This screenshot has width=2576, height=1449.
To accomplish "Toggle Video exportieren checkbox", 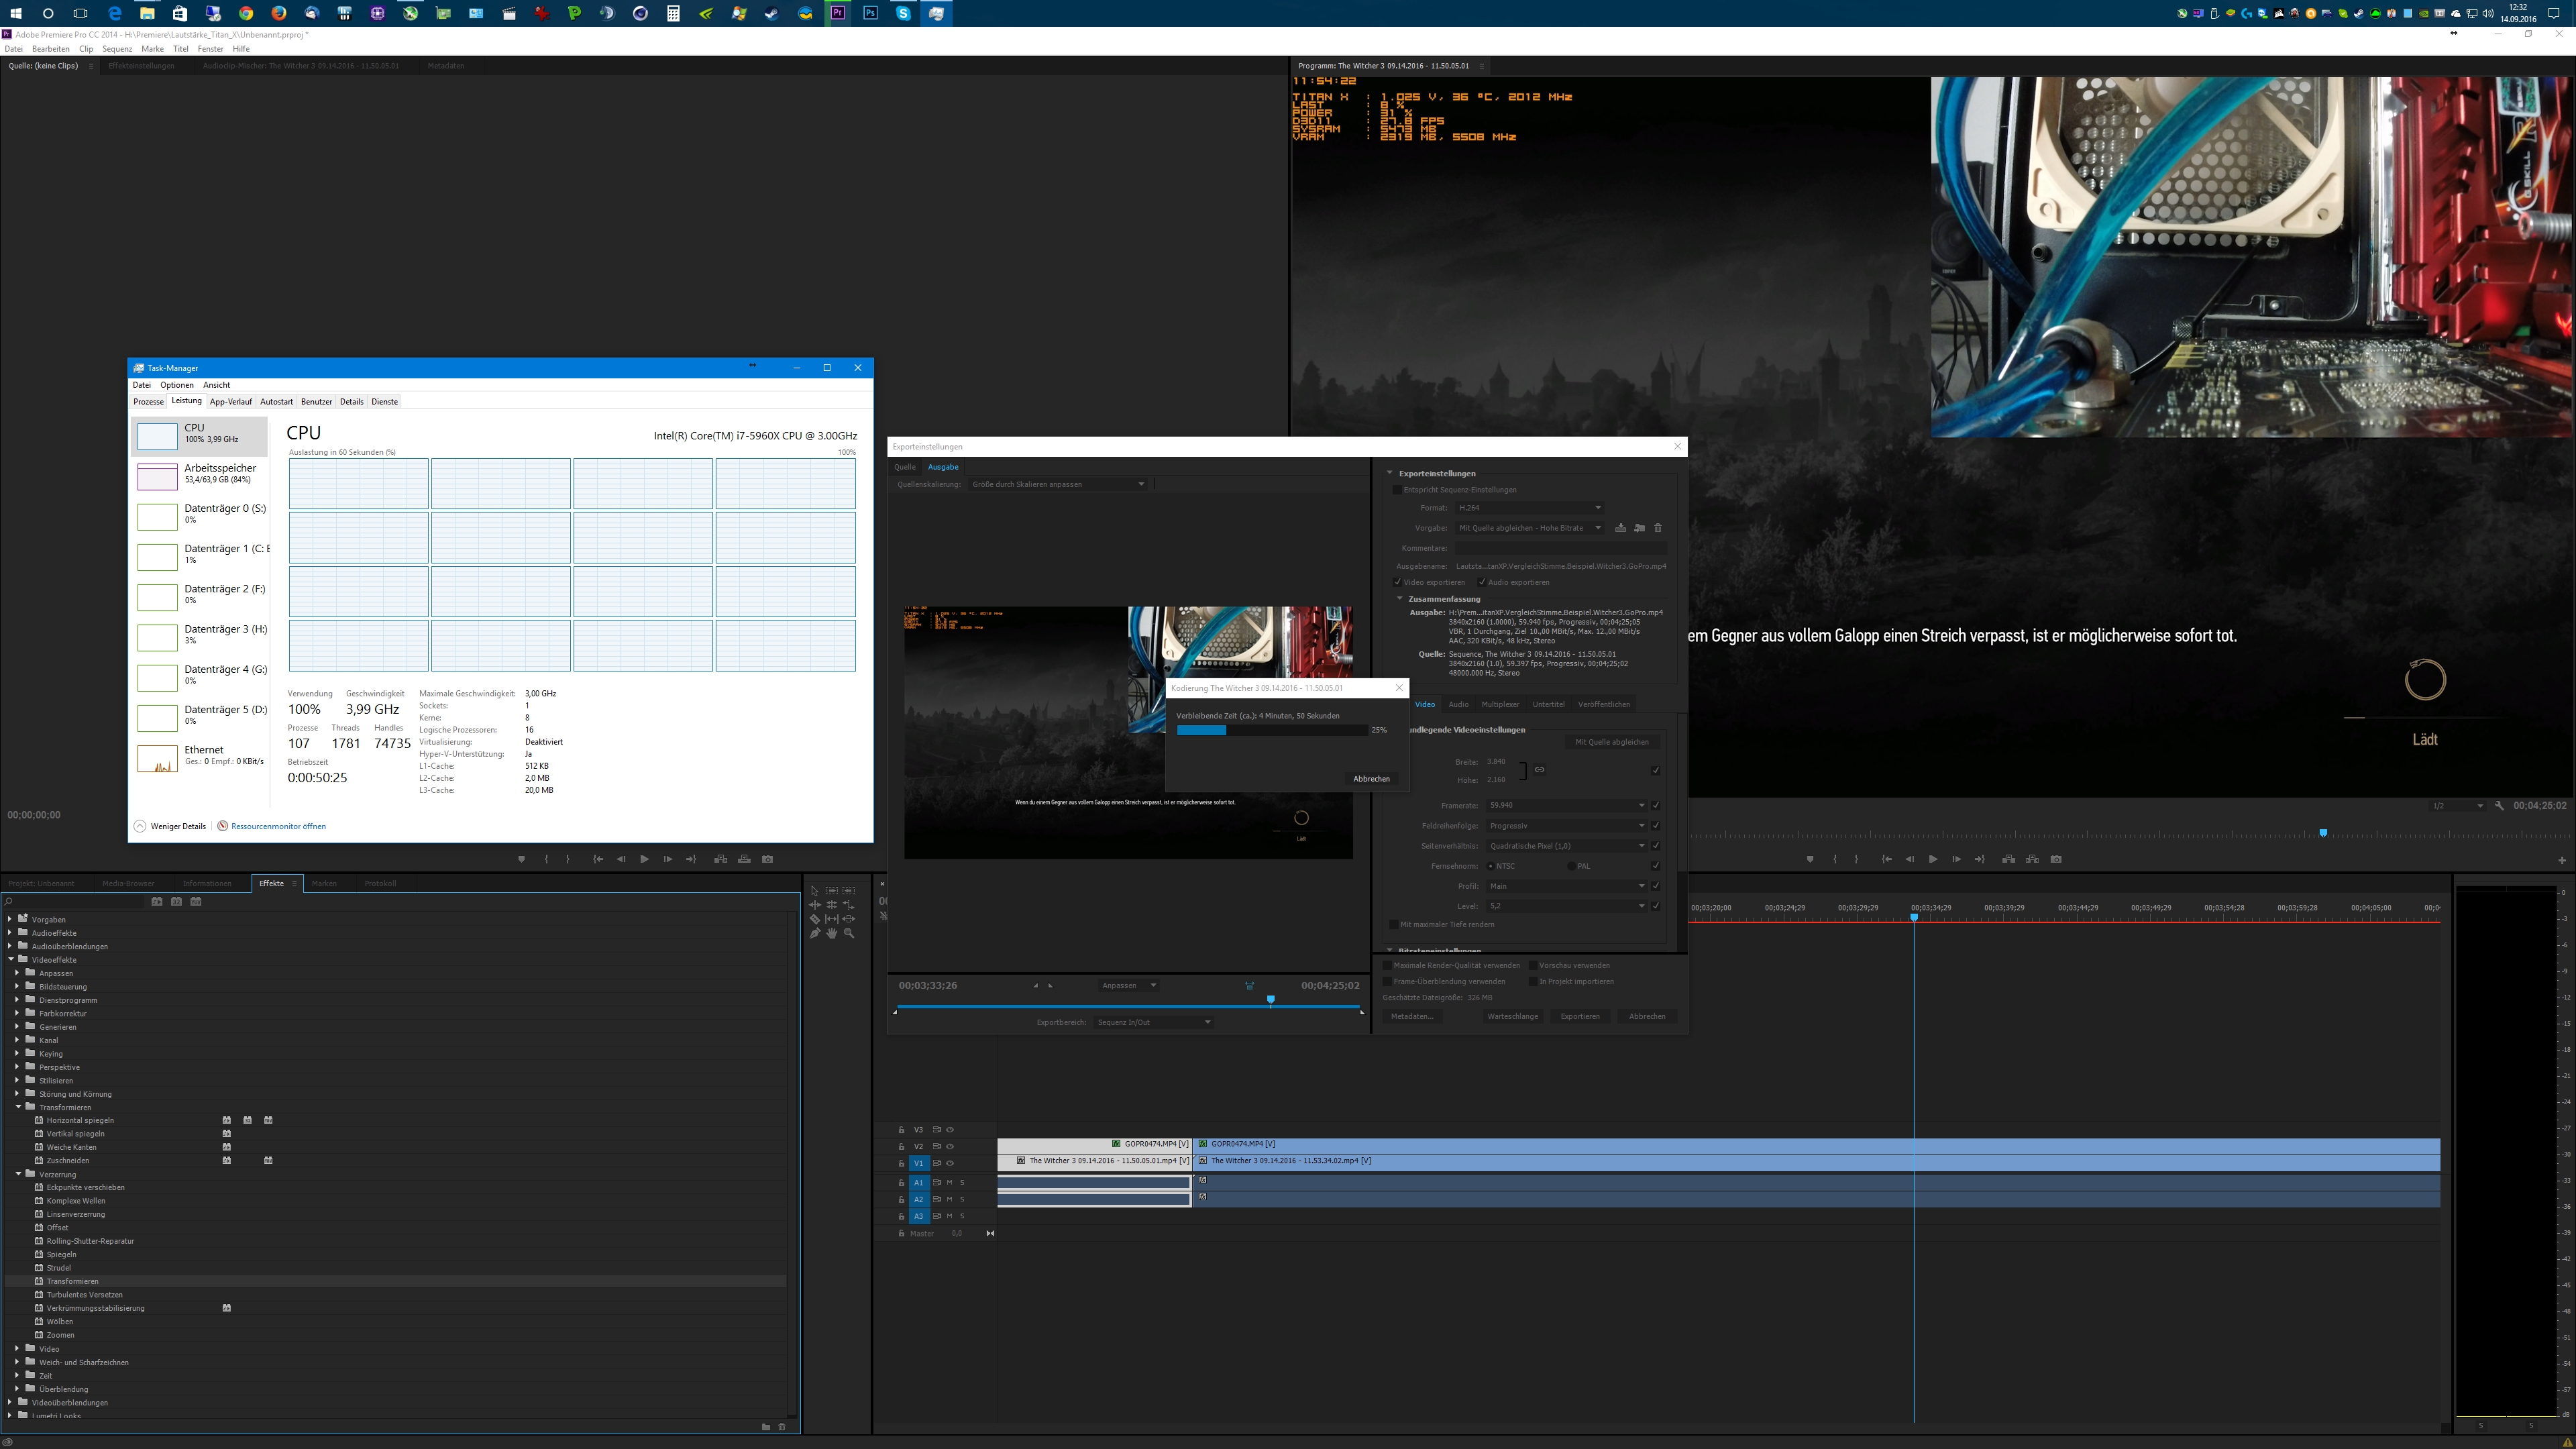I will pos(1398,582).
